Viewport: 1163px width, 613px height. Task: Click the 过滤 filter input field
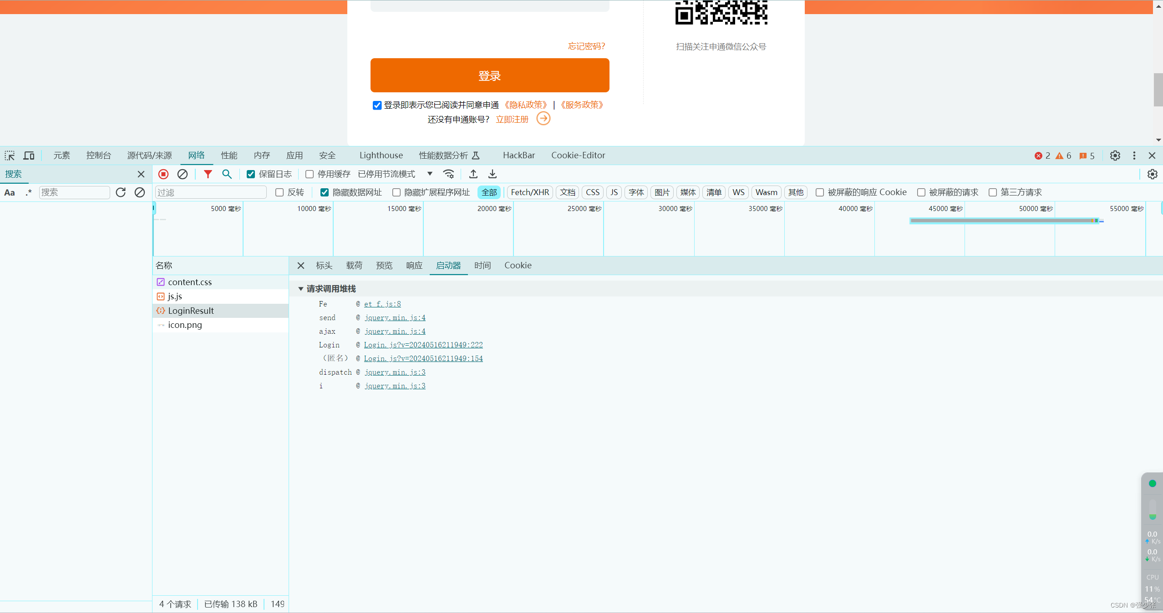click(211, 192)
